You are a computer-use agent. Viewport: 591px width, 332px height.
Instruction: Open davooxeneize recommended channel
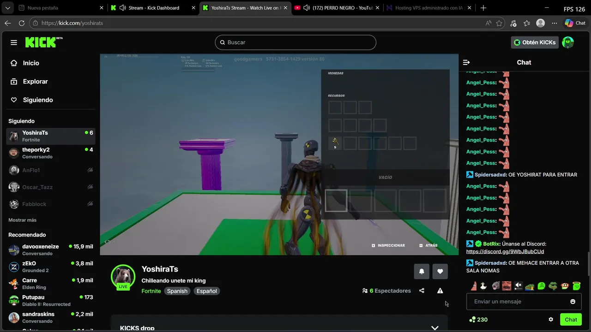51,250
